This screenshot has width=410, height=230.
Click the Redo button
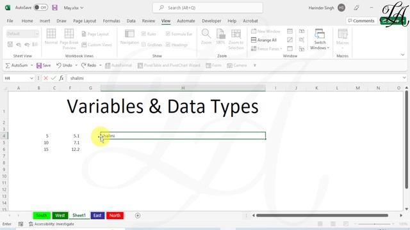click(x=89, y=65)
